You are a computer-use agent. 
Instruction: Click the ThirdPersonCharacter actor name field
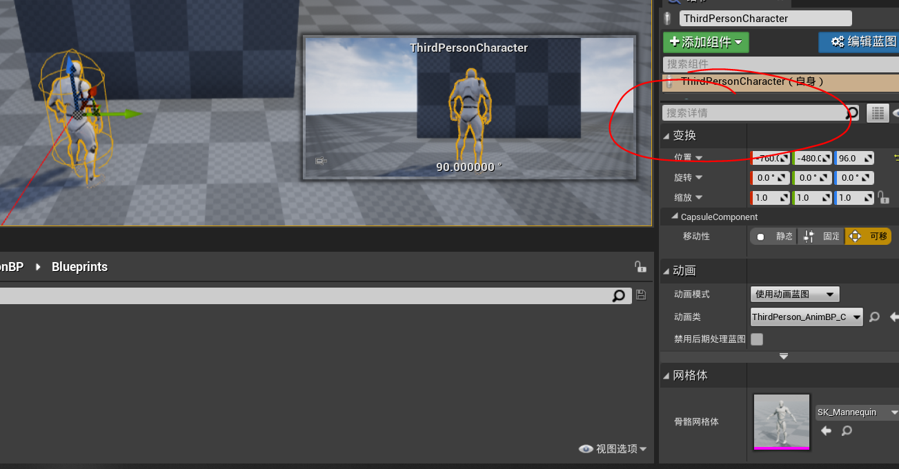765,19
